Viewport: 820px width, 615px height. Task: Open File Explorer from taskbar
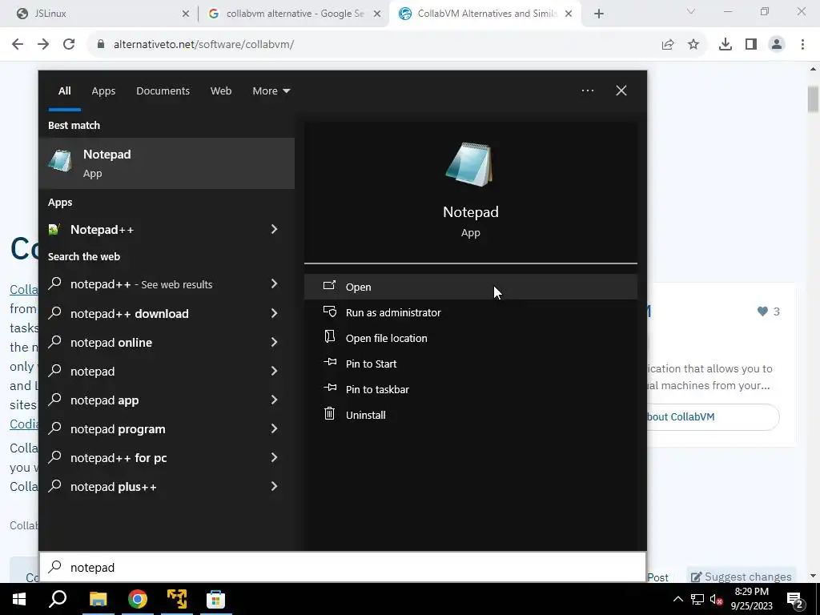pos(98,599)
